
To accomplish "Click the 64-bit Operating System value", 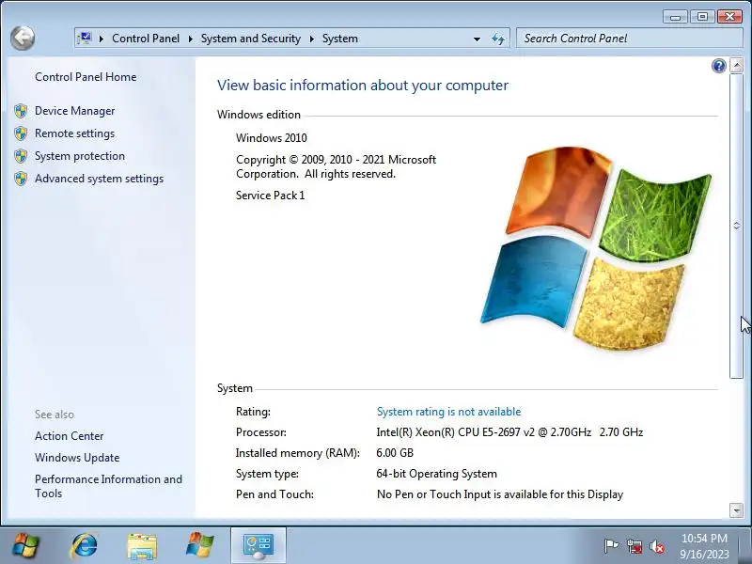I will coord(436,474).
